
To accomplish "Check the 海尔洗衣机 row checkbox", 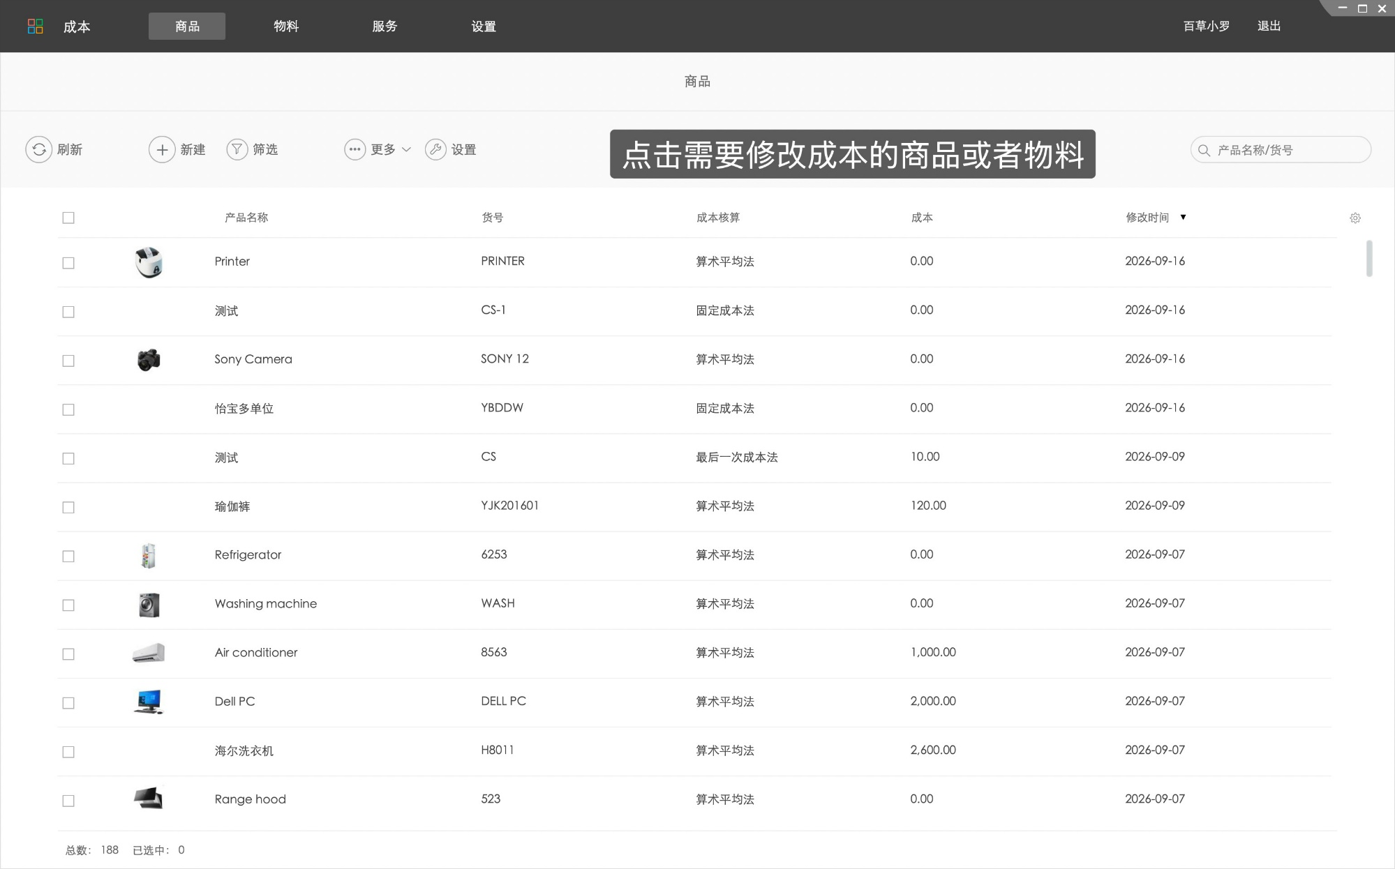I will click(x=68, y=752).
